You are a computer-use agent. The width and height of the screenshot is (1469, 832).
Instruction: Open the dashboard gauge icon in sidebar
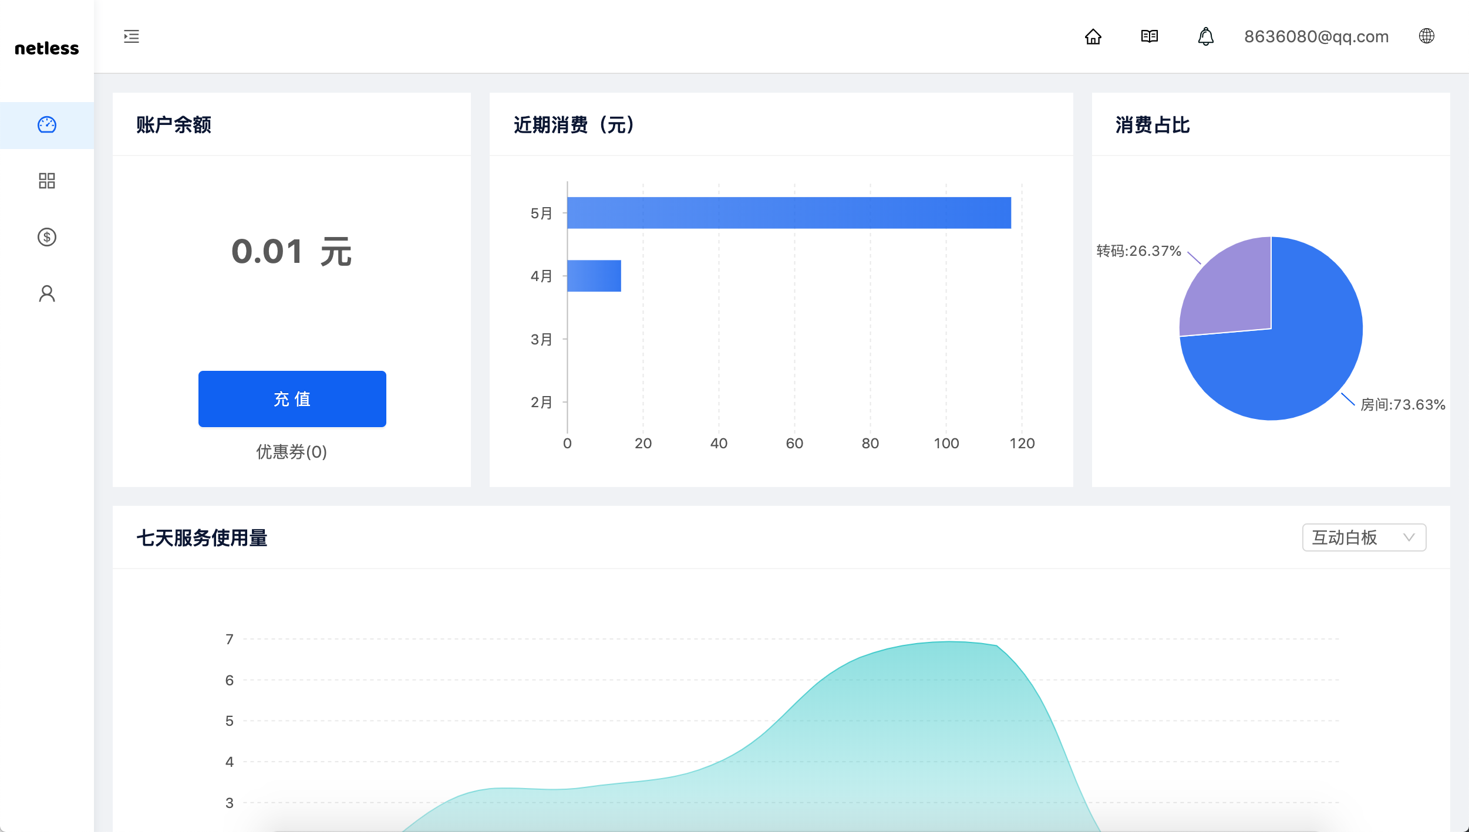pos(47,125)
